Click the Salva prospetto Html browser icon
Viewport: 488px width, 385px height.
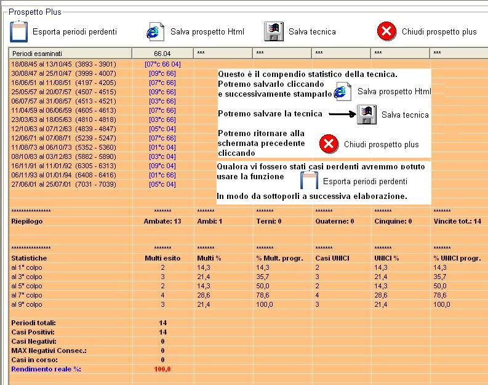pyautogui.click(x=155, y=31)
